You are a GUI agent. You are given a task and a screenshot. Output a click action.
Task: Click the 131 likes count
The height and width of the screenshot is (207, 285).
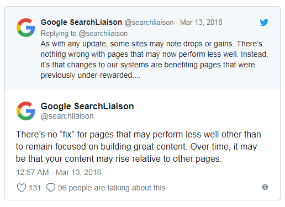click(35, 188)
